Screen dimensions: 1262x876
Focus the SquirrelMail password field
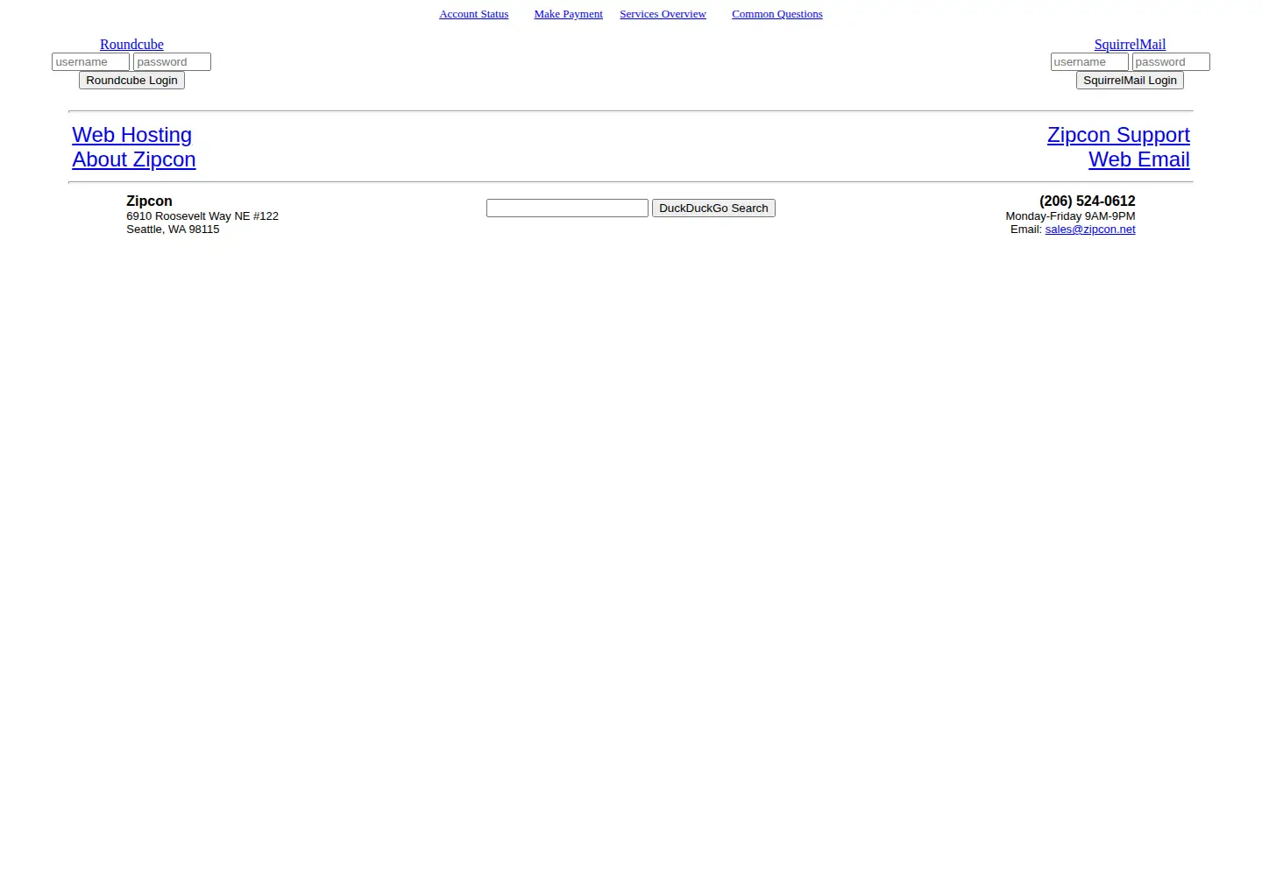point(1171,62)
